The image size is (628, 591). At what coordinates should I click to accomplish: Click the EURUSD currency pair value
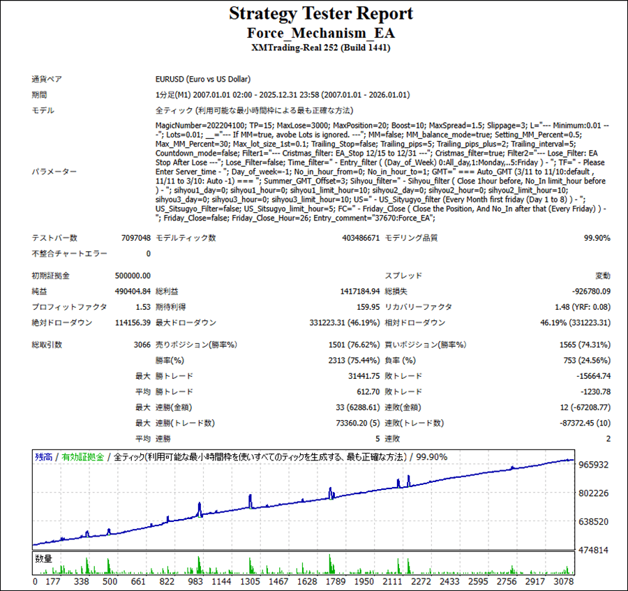(203, 79)
